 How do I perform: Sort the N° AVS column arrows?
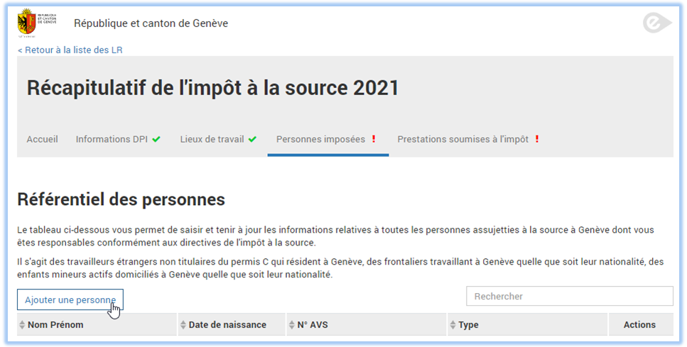292,325
